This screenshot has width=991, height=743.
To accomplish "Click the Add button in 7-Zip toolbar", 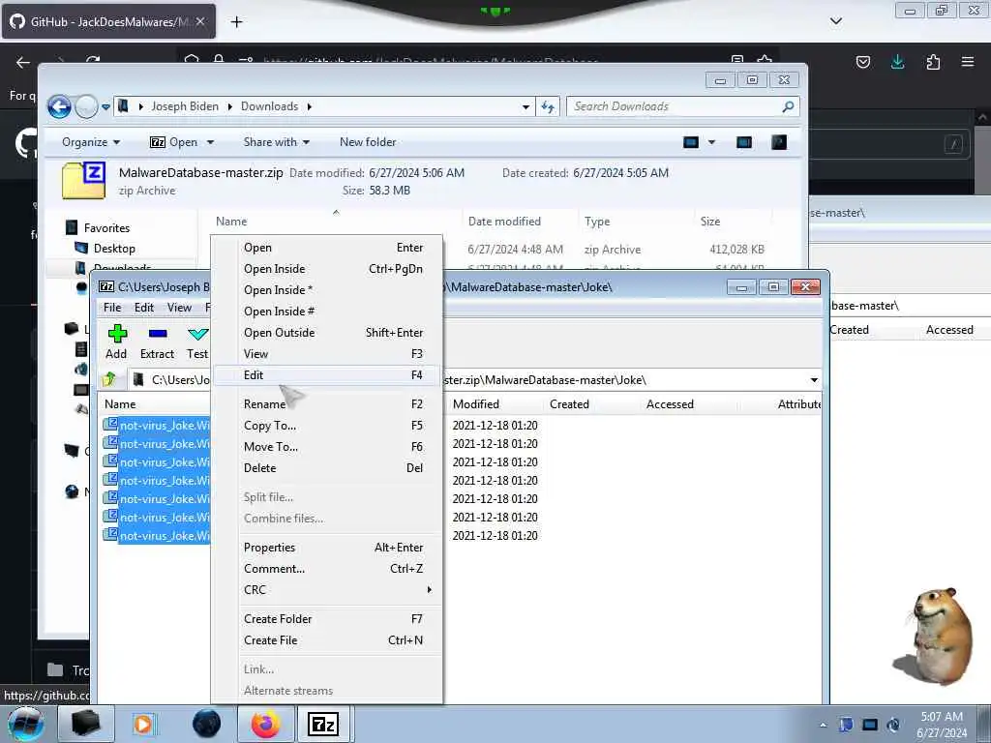I will click(x=116, y=342).
